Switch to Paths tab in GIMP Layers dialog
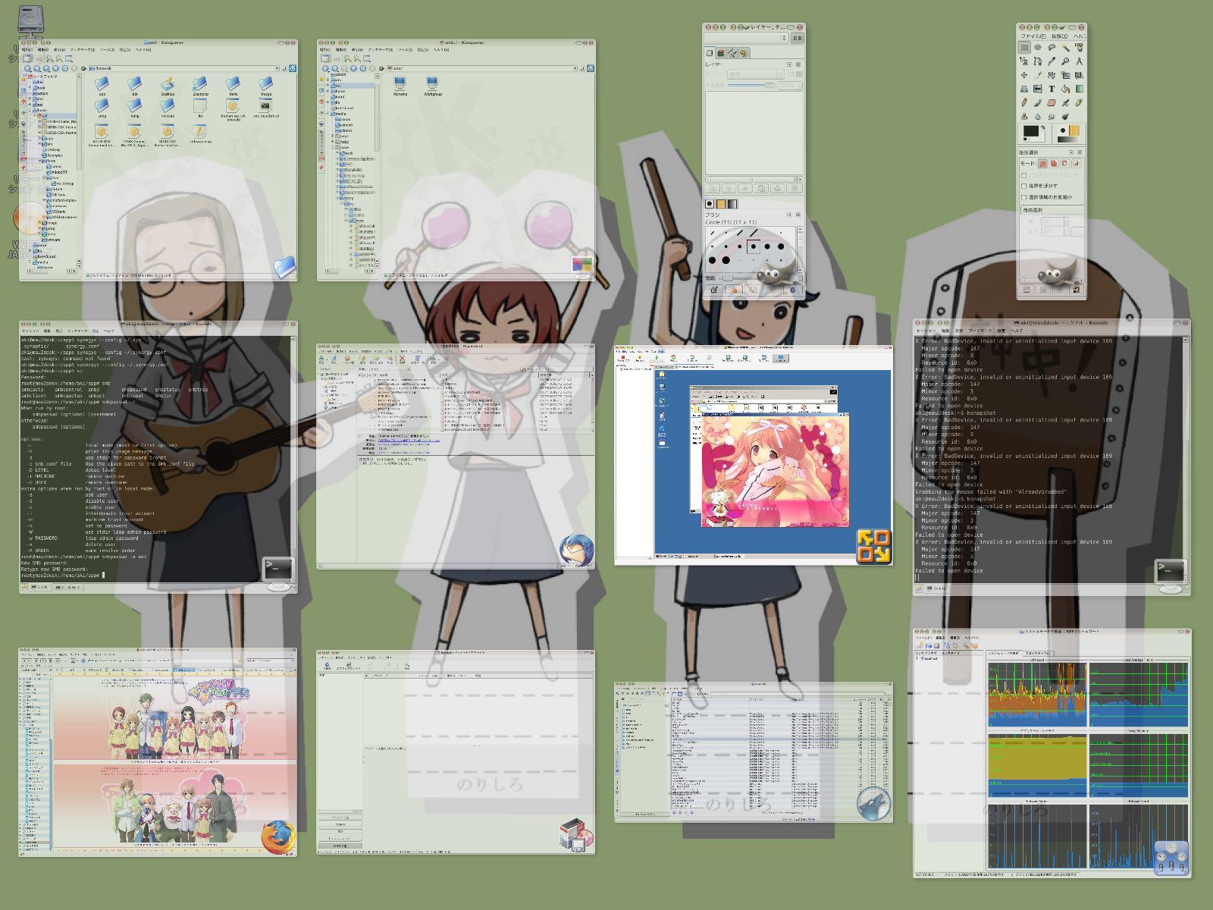1213x910 pixels. pos(732,53)
